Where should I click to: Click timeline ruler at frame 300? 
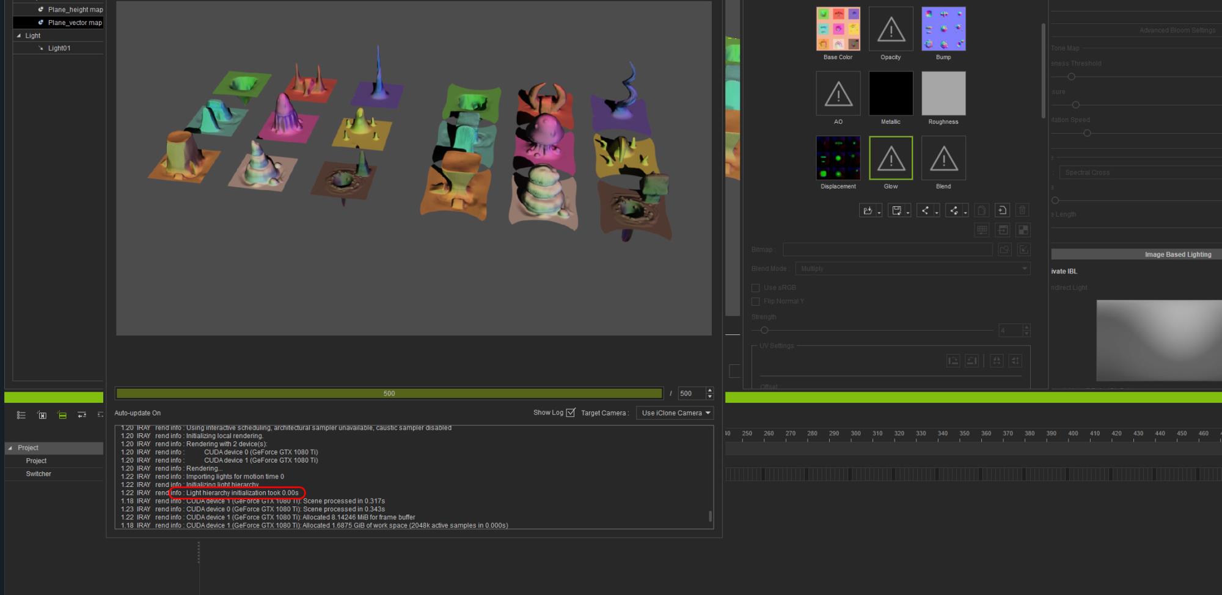855,434
